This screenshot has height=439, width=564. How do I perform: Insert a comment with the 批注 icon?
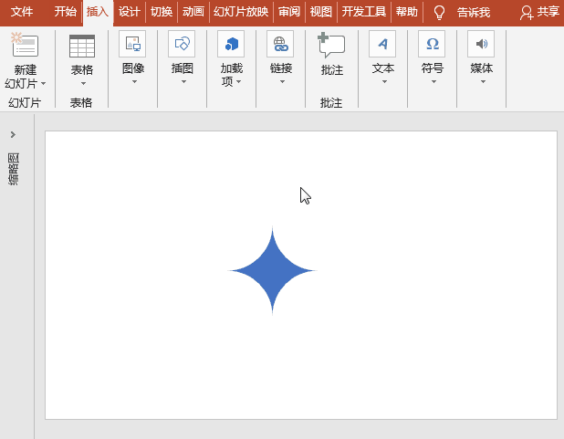coord(331,46)
